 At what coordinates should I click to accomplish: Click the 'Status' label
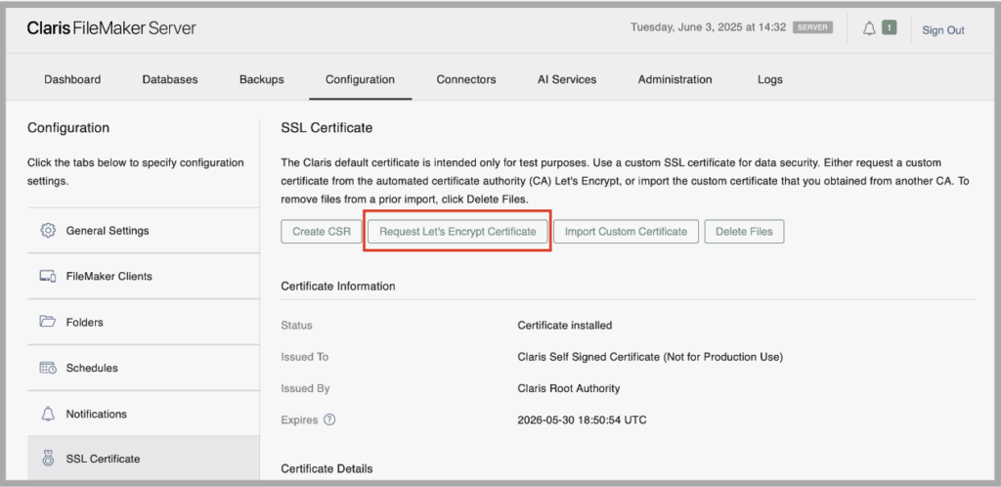296,326
